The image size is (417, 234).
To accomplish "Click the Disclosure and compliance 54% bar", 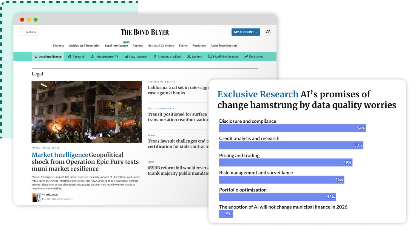I will coord(292,128).
